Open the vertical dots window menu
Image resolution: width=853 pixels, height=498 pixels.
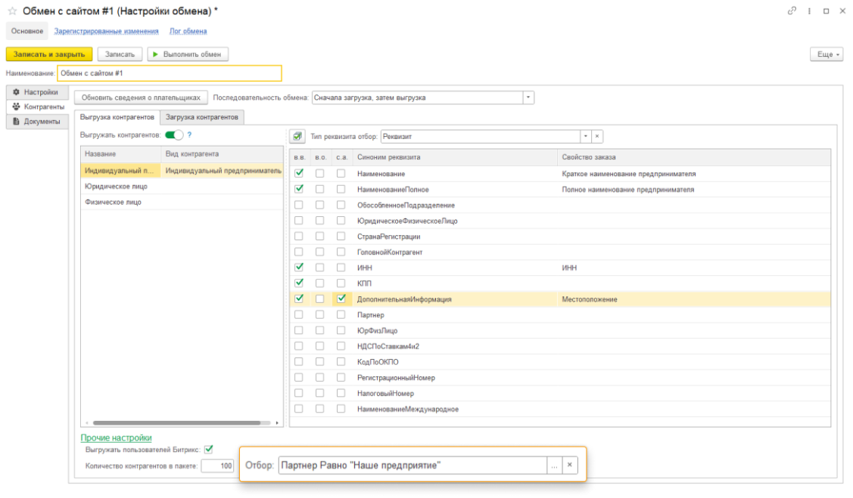point(810,11)
